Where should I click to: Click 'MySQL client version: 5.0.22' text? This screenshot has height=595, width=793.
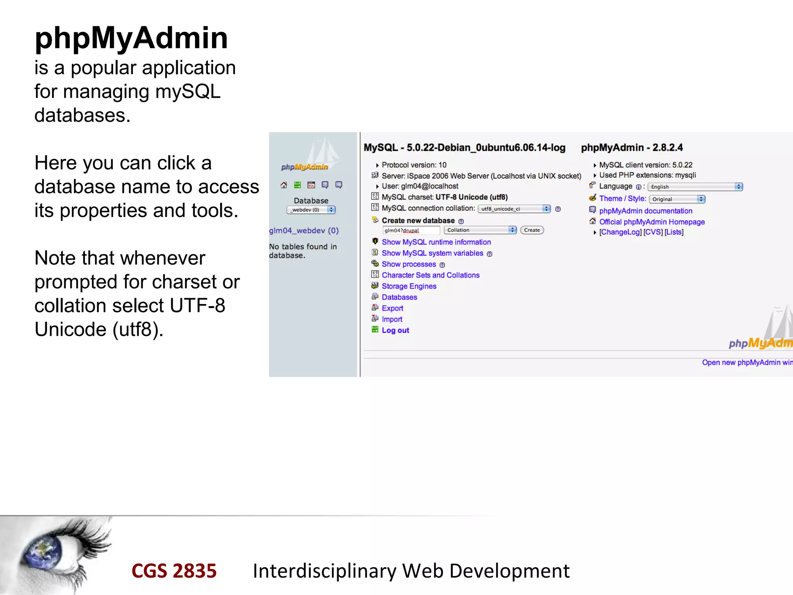(x=646, y=165)
